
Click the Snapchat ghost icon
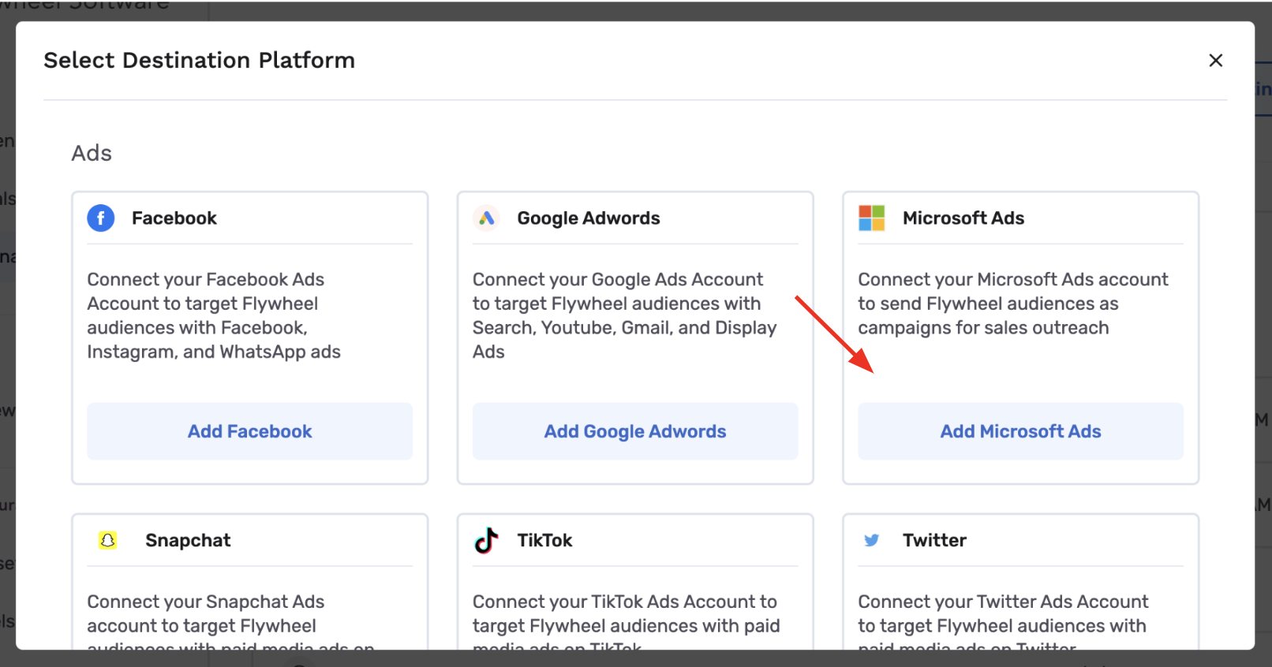(107, 540)
